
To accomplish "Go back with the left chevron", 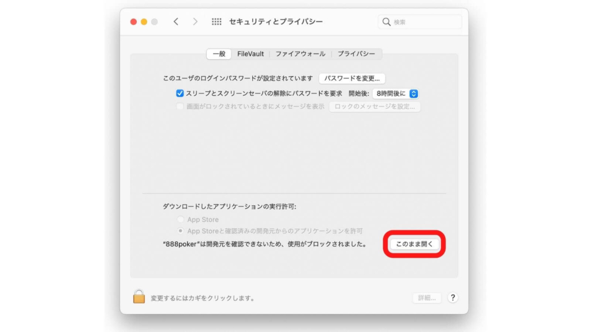I will coord(176,22).
